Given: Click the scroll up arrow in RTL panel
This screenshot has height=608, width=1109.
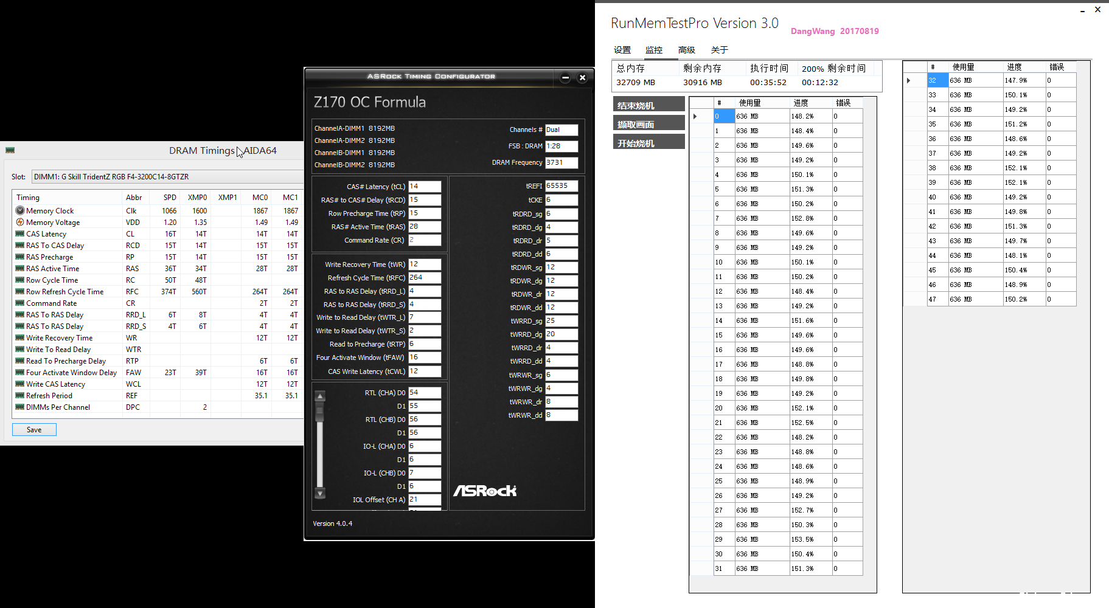Looking at the screenshot, I should 320,396.
